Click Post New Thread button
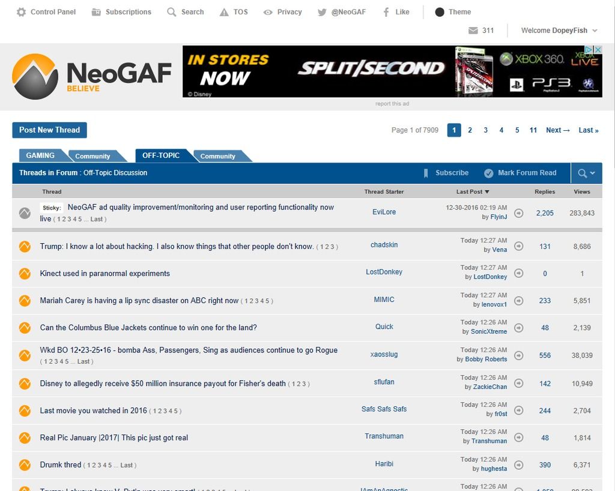The width and height of the screenshot is (615, 491). (49, 130)
